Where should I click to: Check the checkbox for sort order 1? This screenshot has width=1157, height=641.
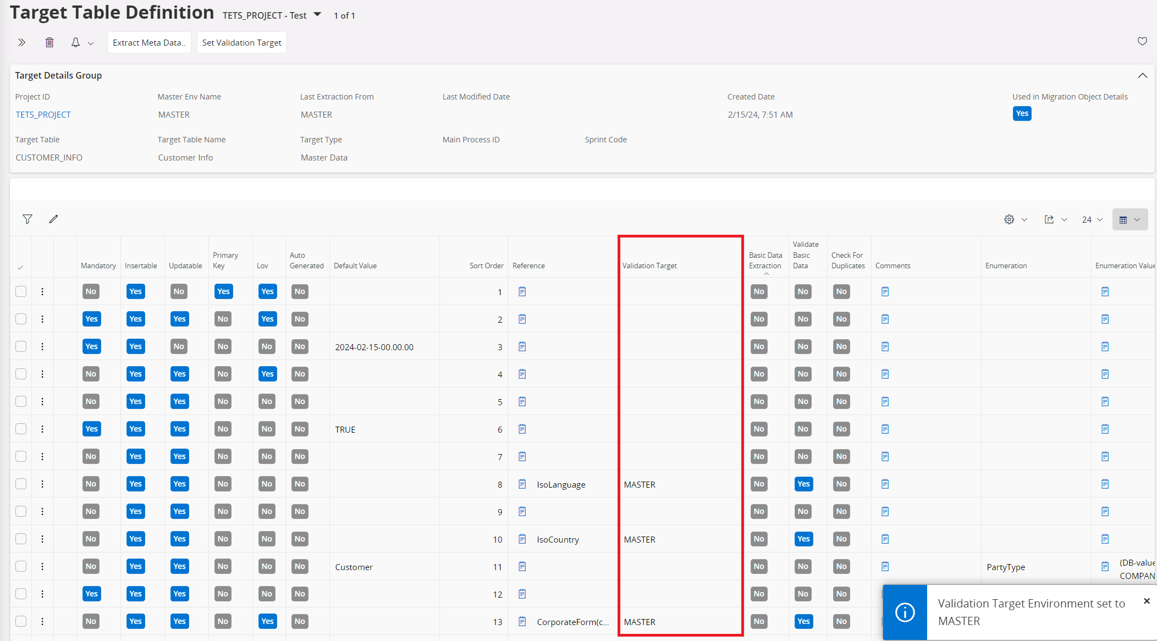pyautogui.click(x=21, y=291)
